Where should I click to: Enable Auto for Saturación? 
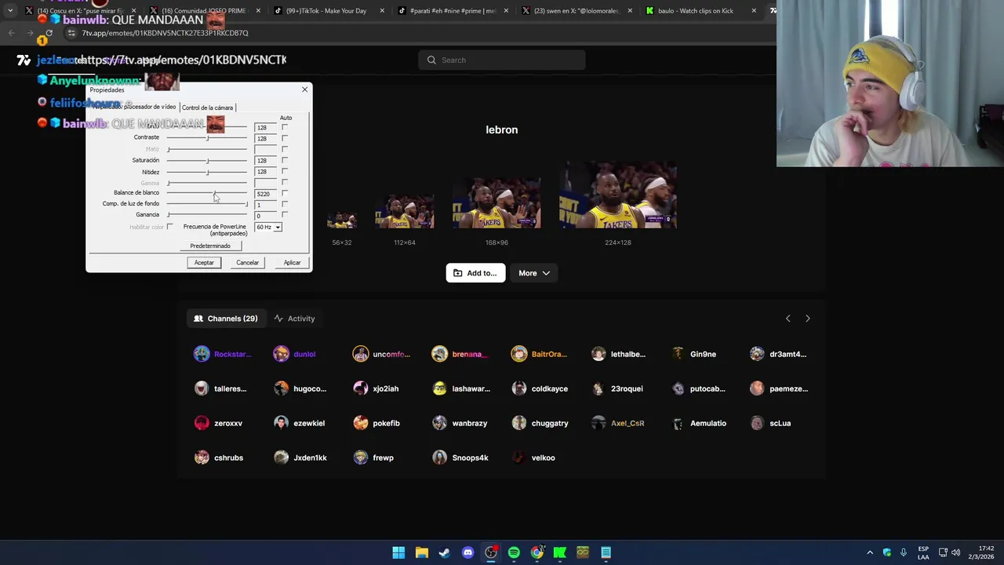pos(285,160)
